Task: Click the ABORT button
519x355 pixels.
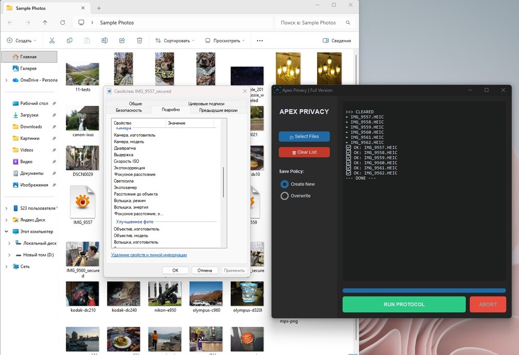Action: click(x=488, y=304)
